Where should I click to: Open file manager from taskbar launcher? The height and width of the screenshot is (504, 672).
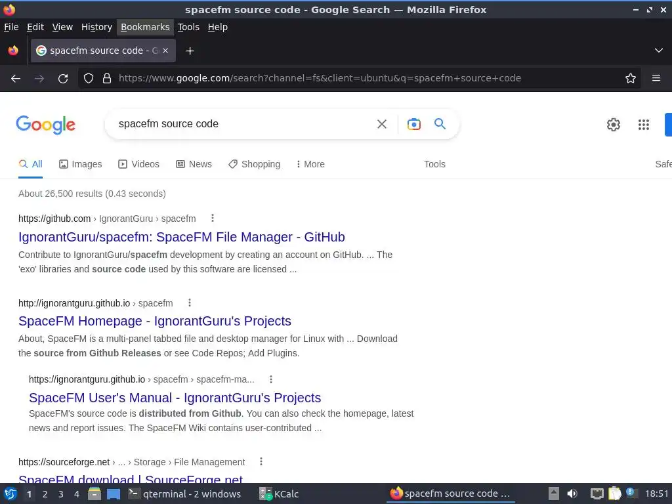point(94,493)
